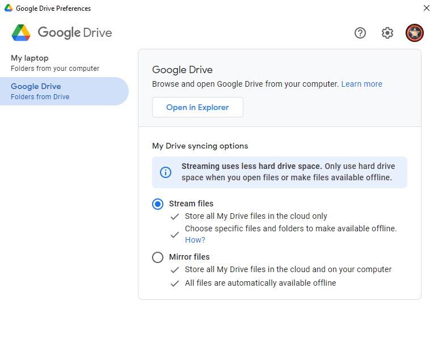Click the title bar Drive icon
This screenshot has width=434, height=343.
point(9,9)
